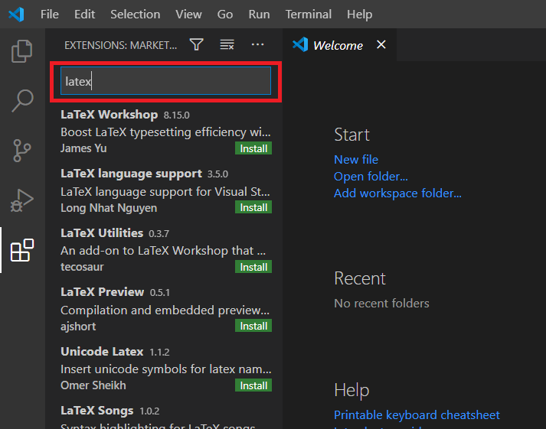Image resolution: width=546 pixels, height=429 pixels.
Task: Open the Edit menu
Action: (84, 15)
